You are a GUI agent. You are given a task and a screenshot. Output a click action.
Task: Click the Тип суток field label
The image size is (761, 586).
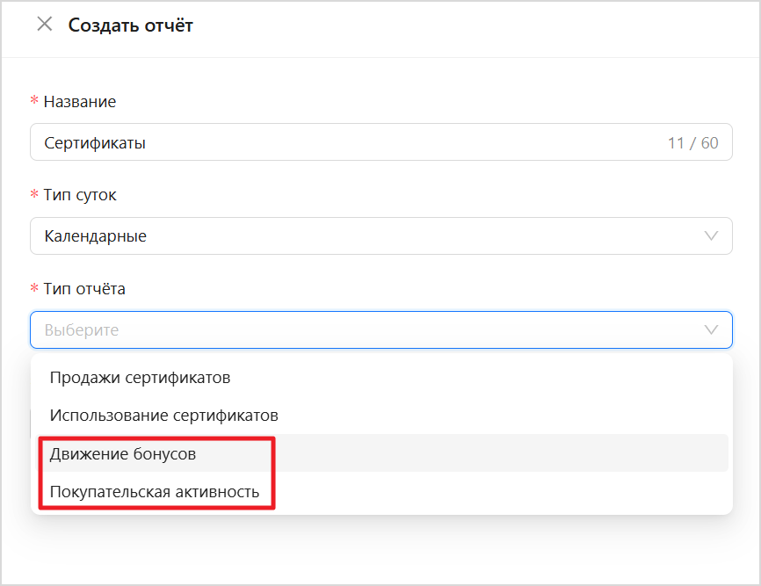click(x=80, y=195)
